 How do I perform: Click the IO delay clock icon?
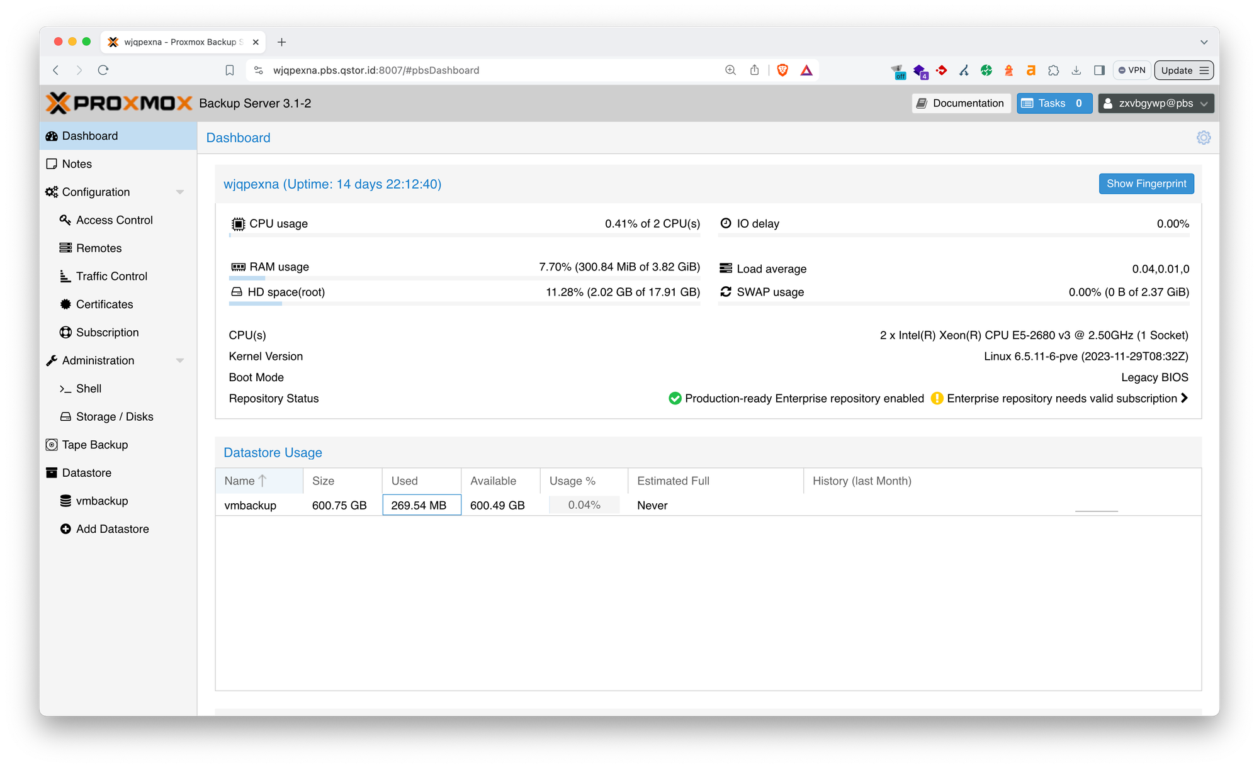(x=726, y=223)
